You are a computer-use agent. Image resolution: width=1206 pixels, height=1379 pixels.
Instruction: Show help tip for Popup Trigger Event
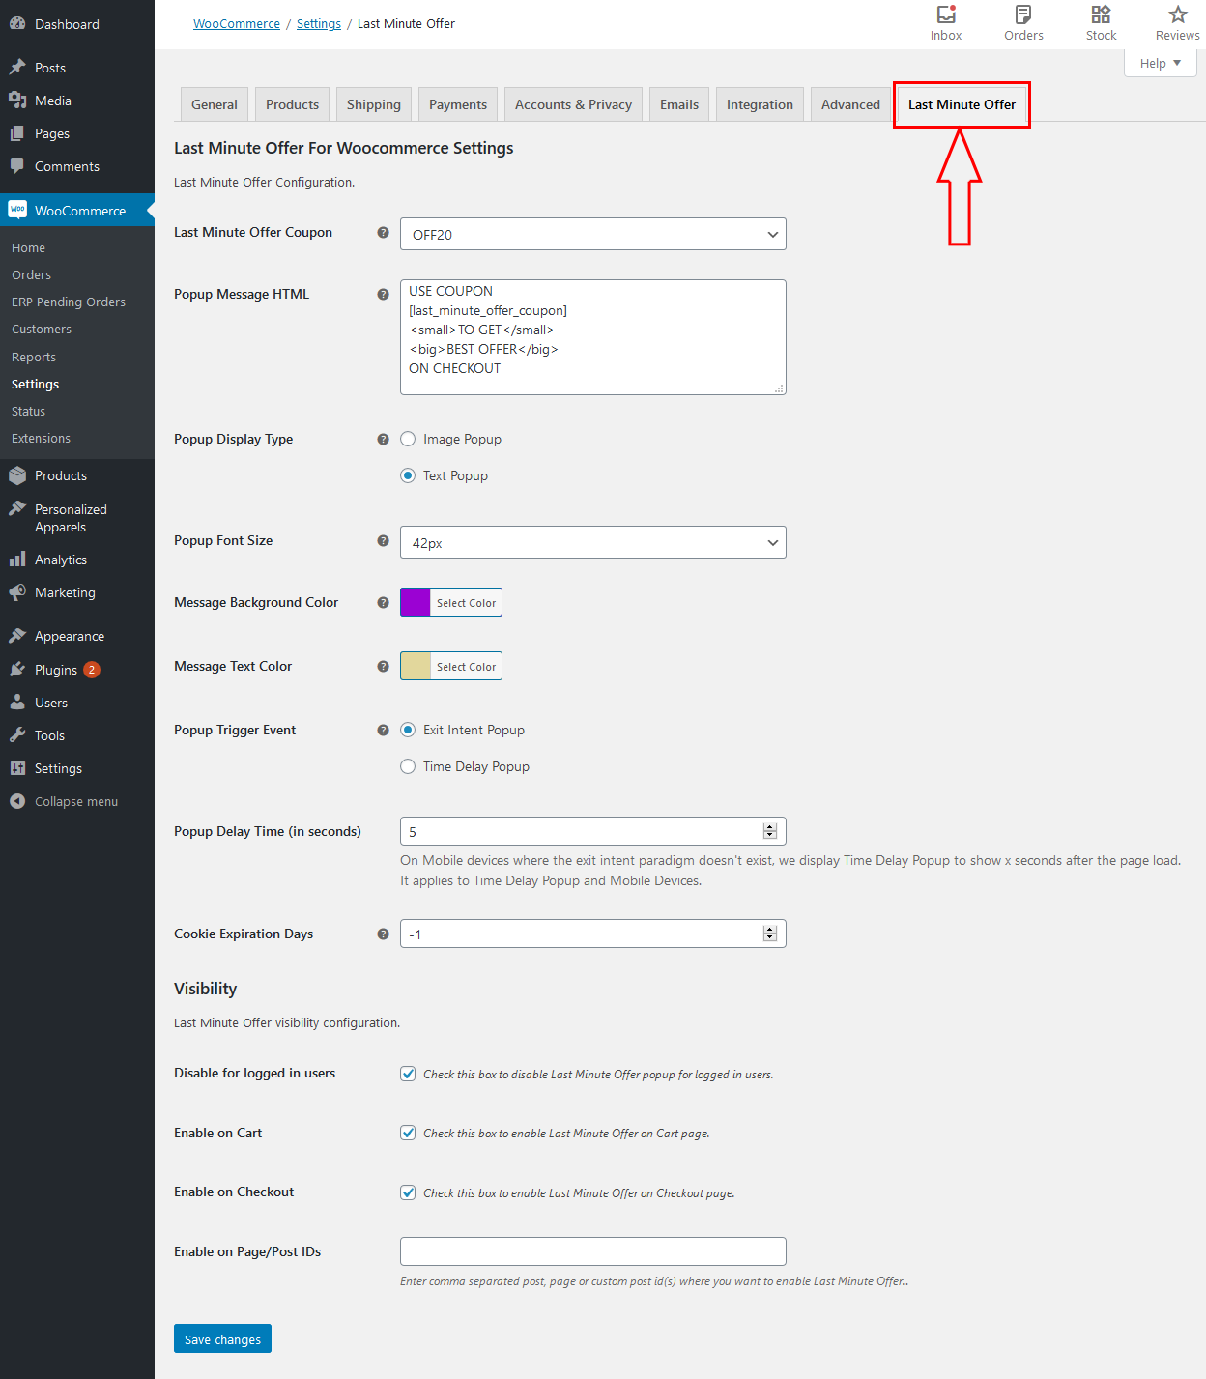click(x=383, y=730)
